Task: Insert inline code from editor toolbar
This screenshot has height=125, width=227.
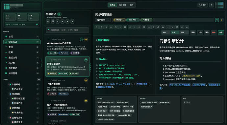Action: tap(111, 27)
